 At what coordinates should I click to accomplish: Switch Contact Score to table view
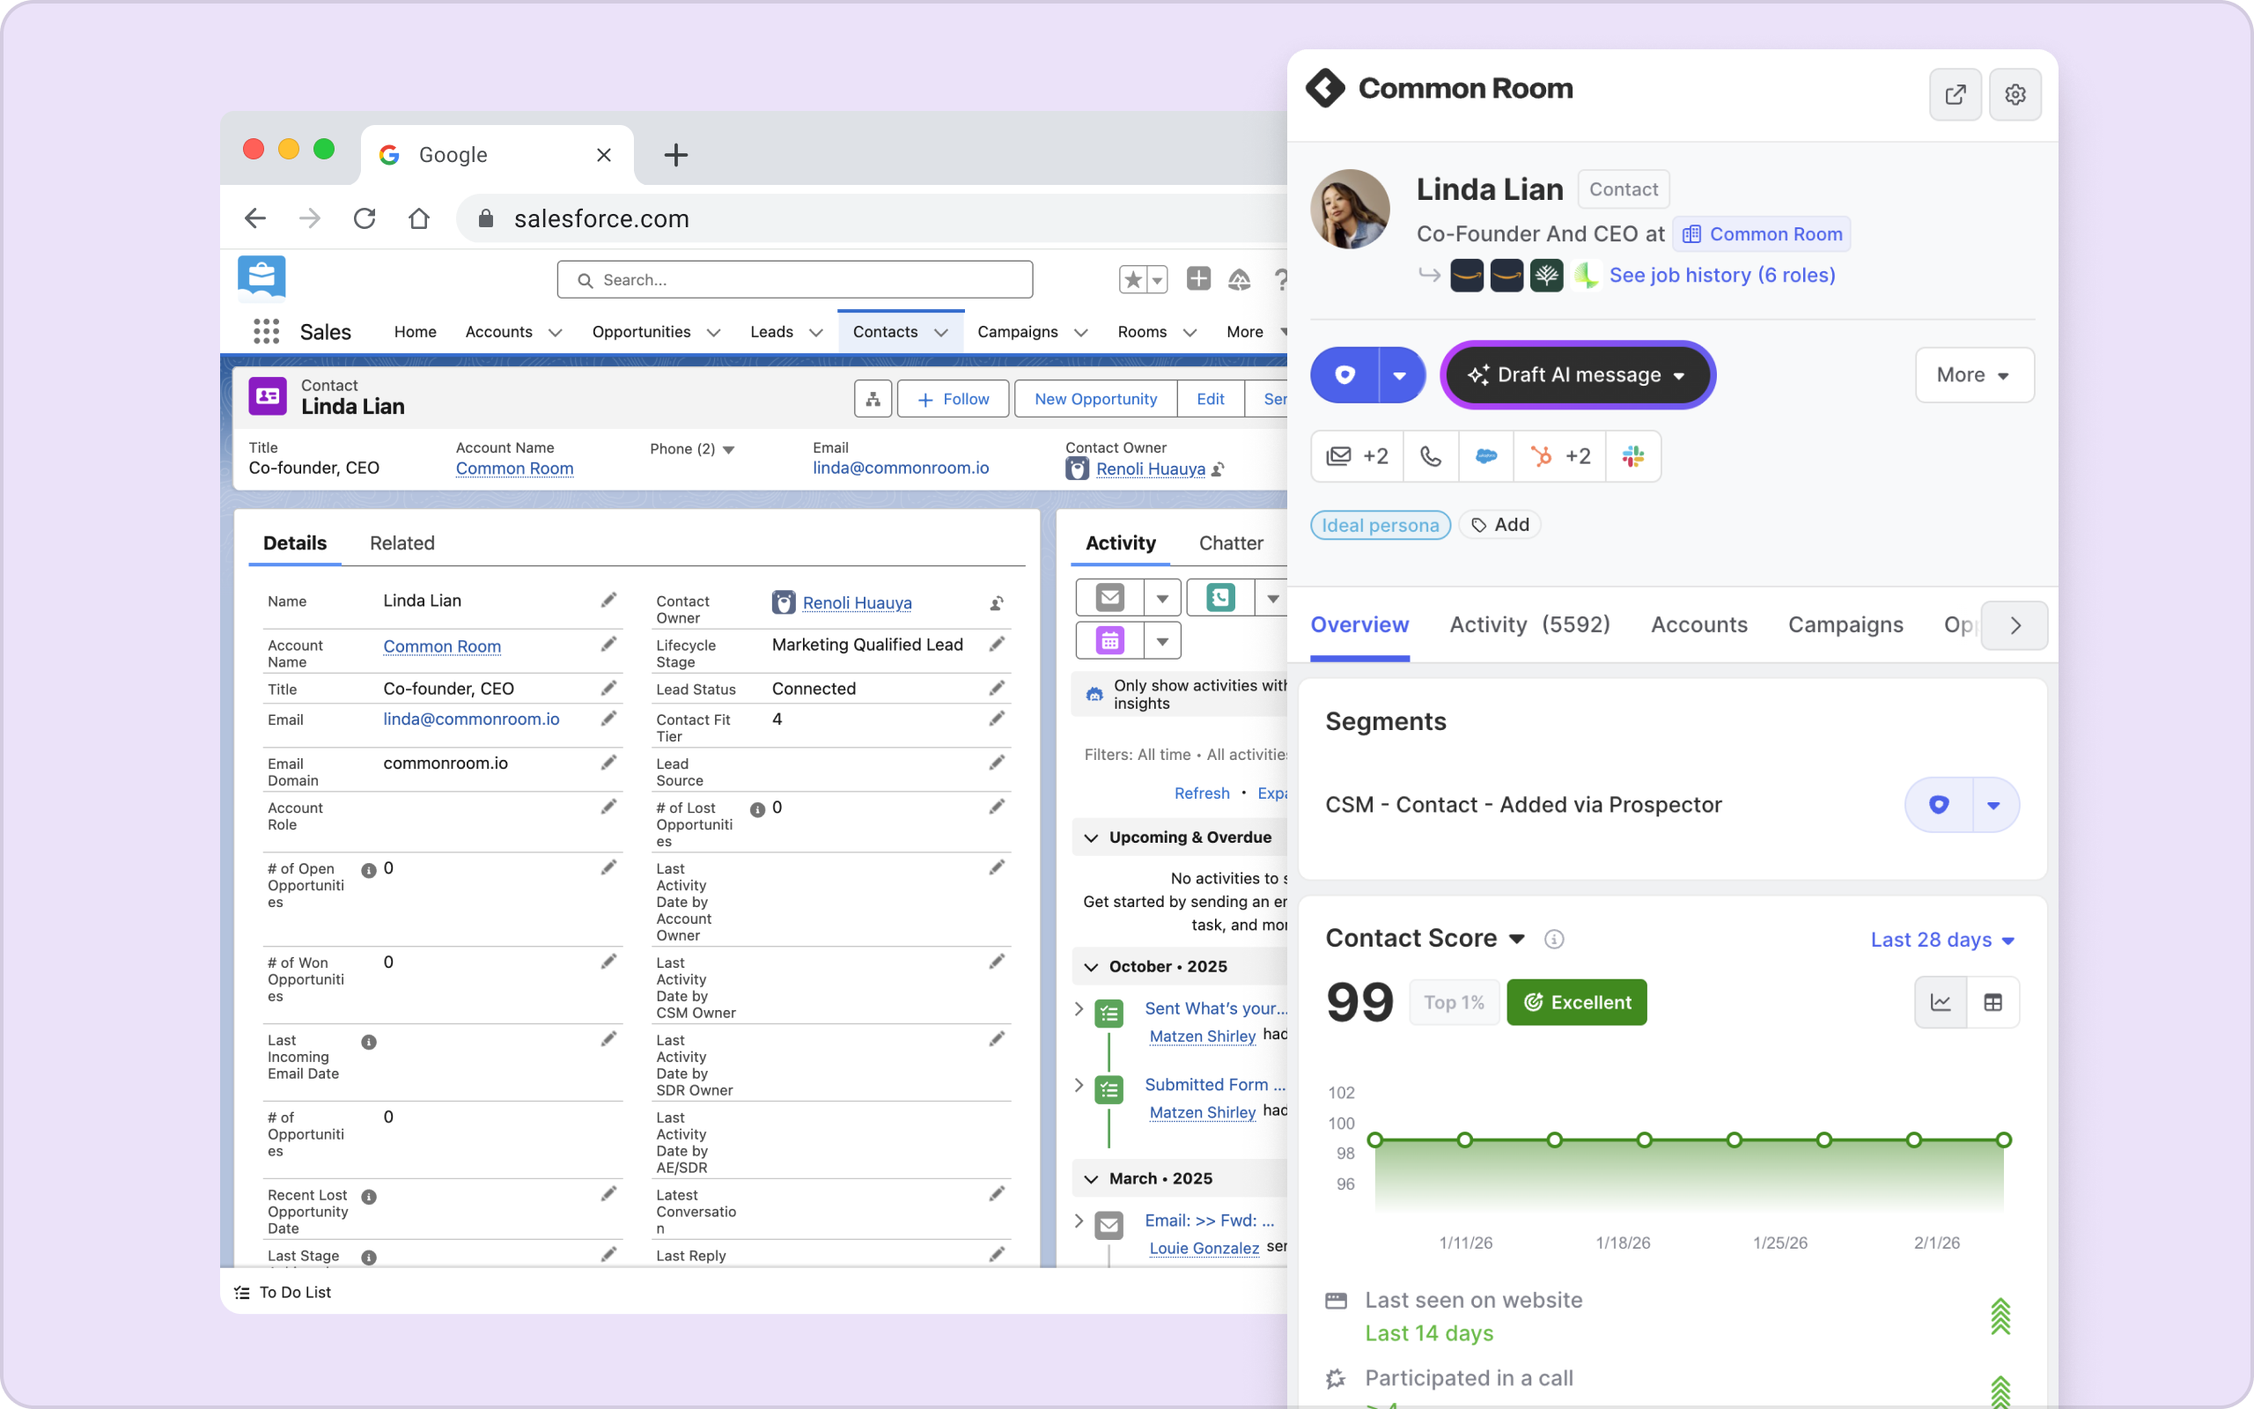(x=1993, y=1003)
